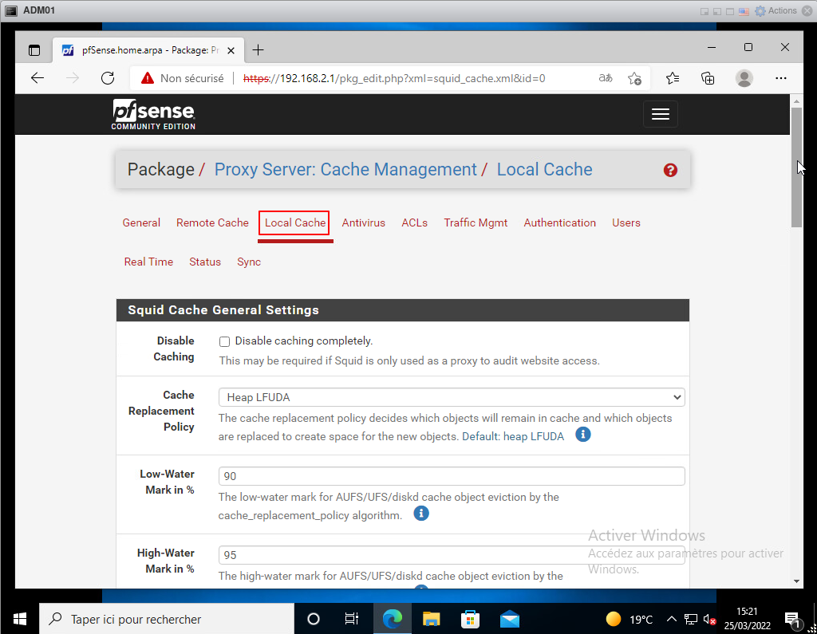This screenshot has height=634, width=817.
Task: Enable the Disable caching completely checkbox
Action: 224,341
